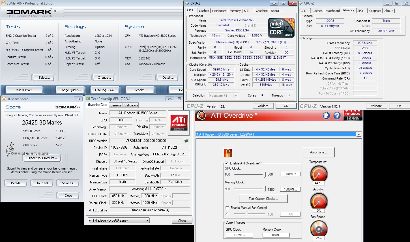The height and width of the screenshot is (242, 410).
Task: Click the left CPU-Z window title icon
Action: click(187, 3)
